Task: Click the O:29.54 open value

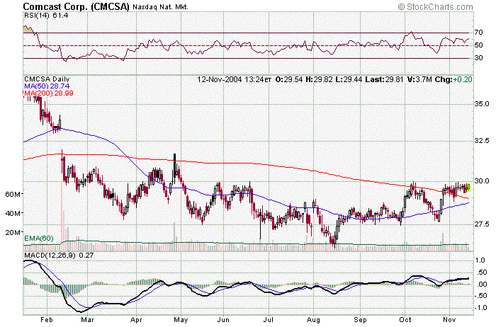Action: (x=289, y=79)
